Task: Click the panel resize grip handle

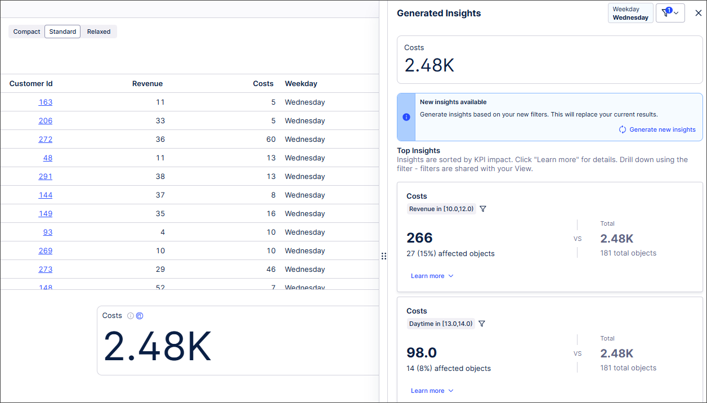Action: tap(384, 256)
